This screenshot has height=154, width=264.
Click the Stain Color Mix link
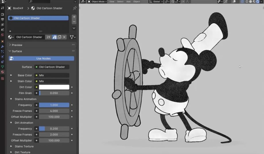[x=52, y=81]
